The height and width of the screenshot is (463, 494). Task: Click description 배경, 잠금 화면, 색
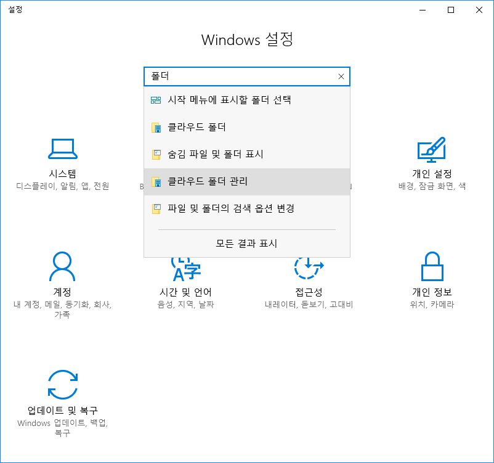(432, 186)
